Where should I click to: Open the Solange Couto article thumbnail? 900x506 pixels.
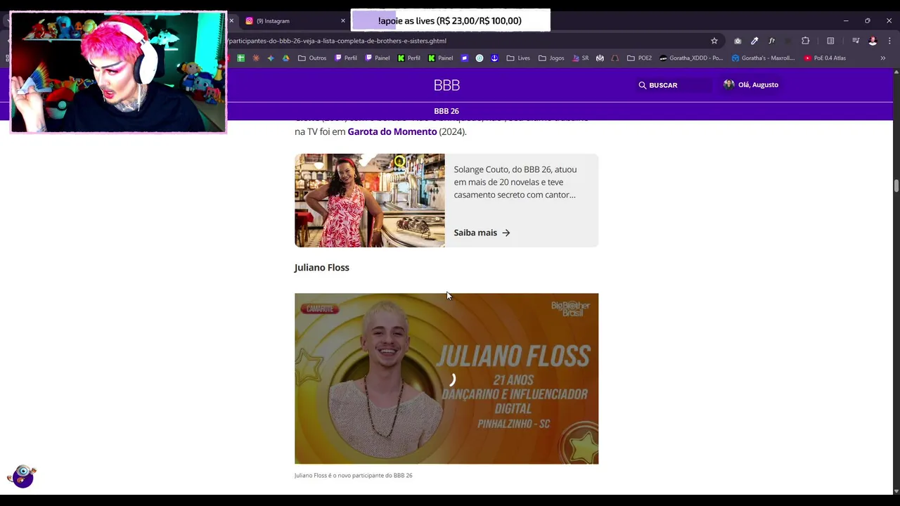click(370, 200)
